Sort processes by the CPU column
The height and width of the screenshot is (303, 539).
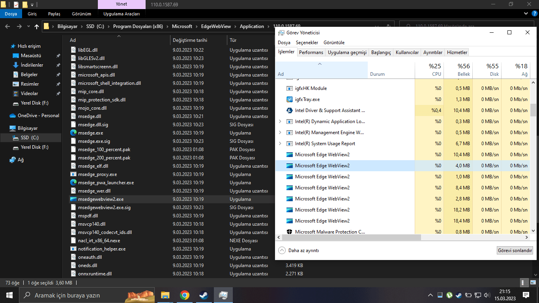tap(429, 70)
